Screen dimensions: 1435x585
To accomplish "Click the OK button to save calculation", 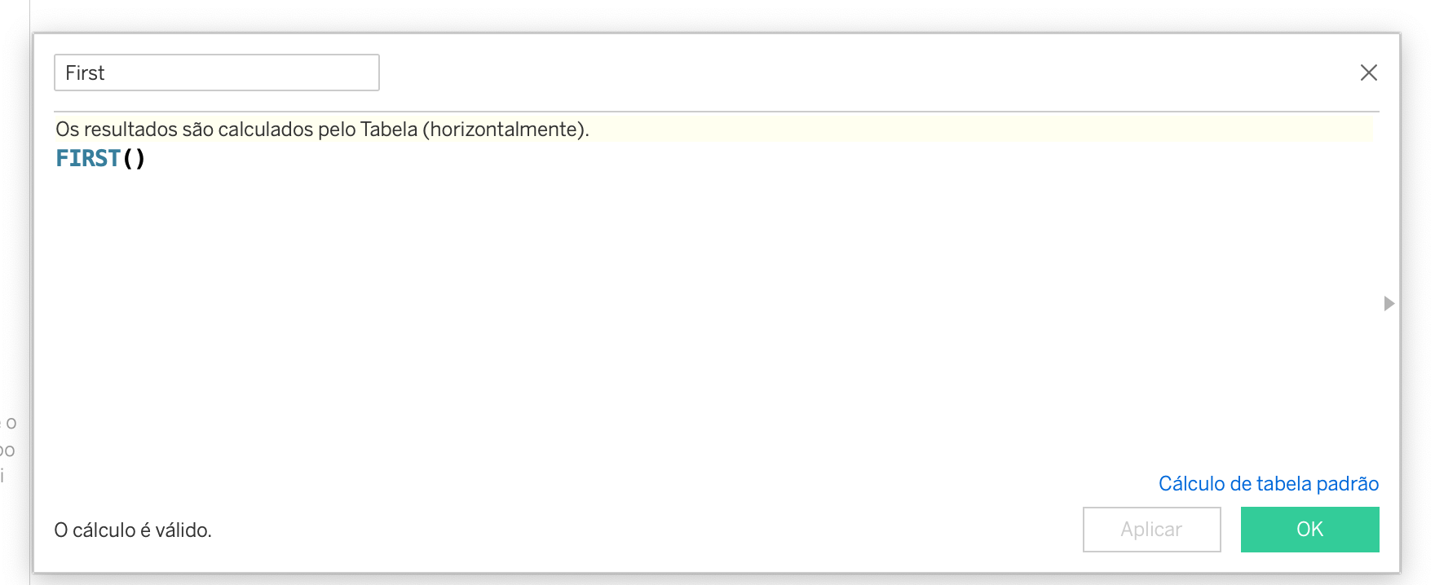I will (x=1309, y=529).
